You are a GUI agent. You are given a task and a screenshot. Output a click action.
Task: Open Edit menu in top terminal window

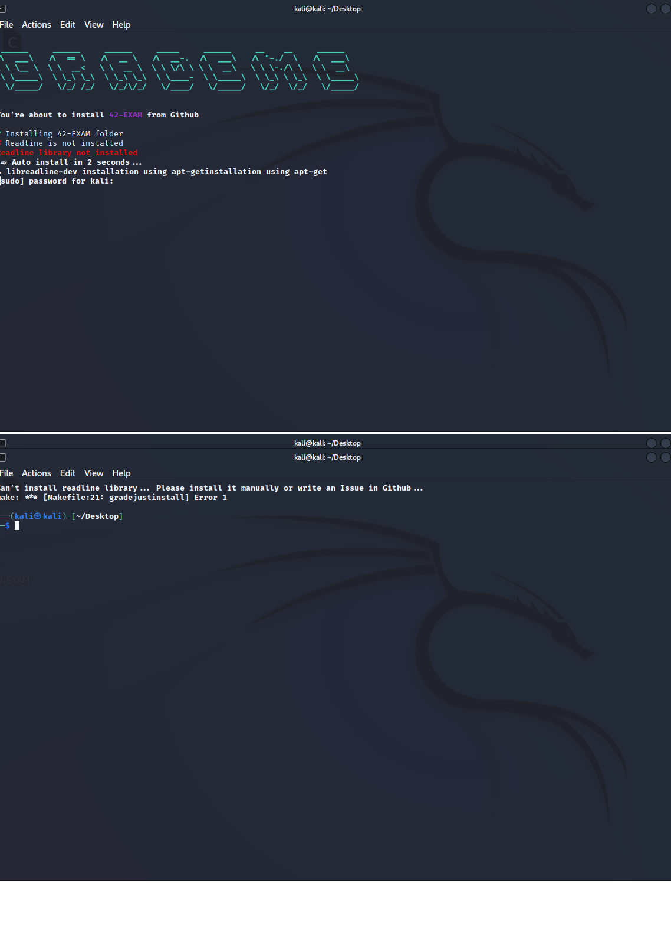[68, 25]
